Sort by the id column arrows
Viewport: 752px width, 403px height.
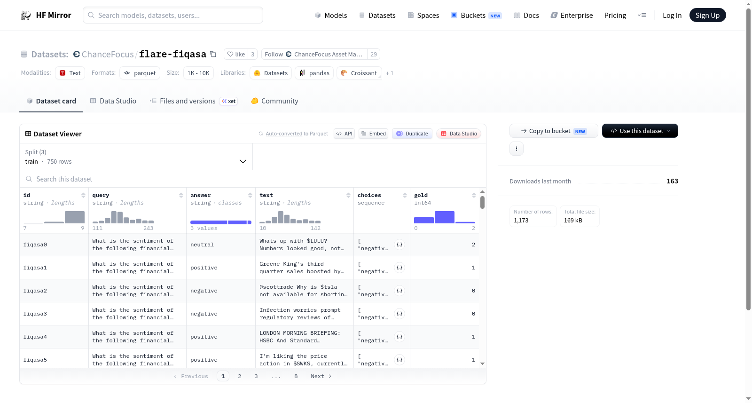83,195
